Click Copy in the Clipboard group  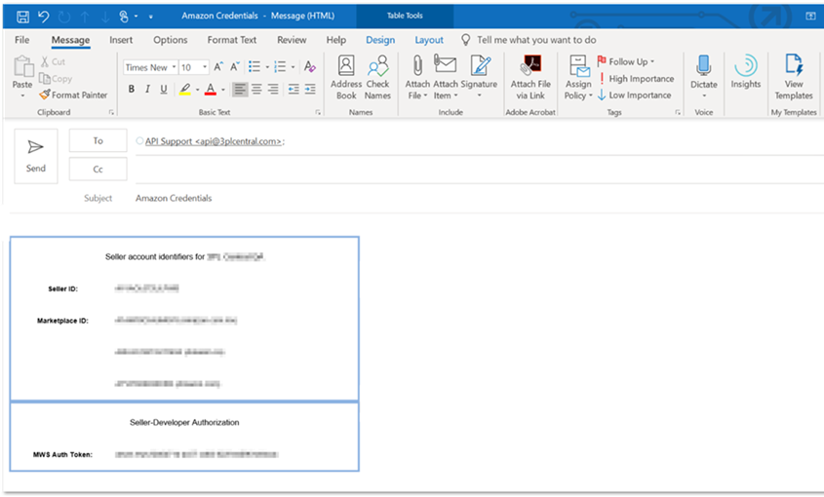(56, 79)
